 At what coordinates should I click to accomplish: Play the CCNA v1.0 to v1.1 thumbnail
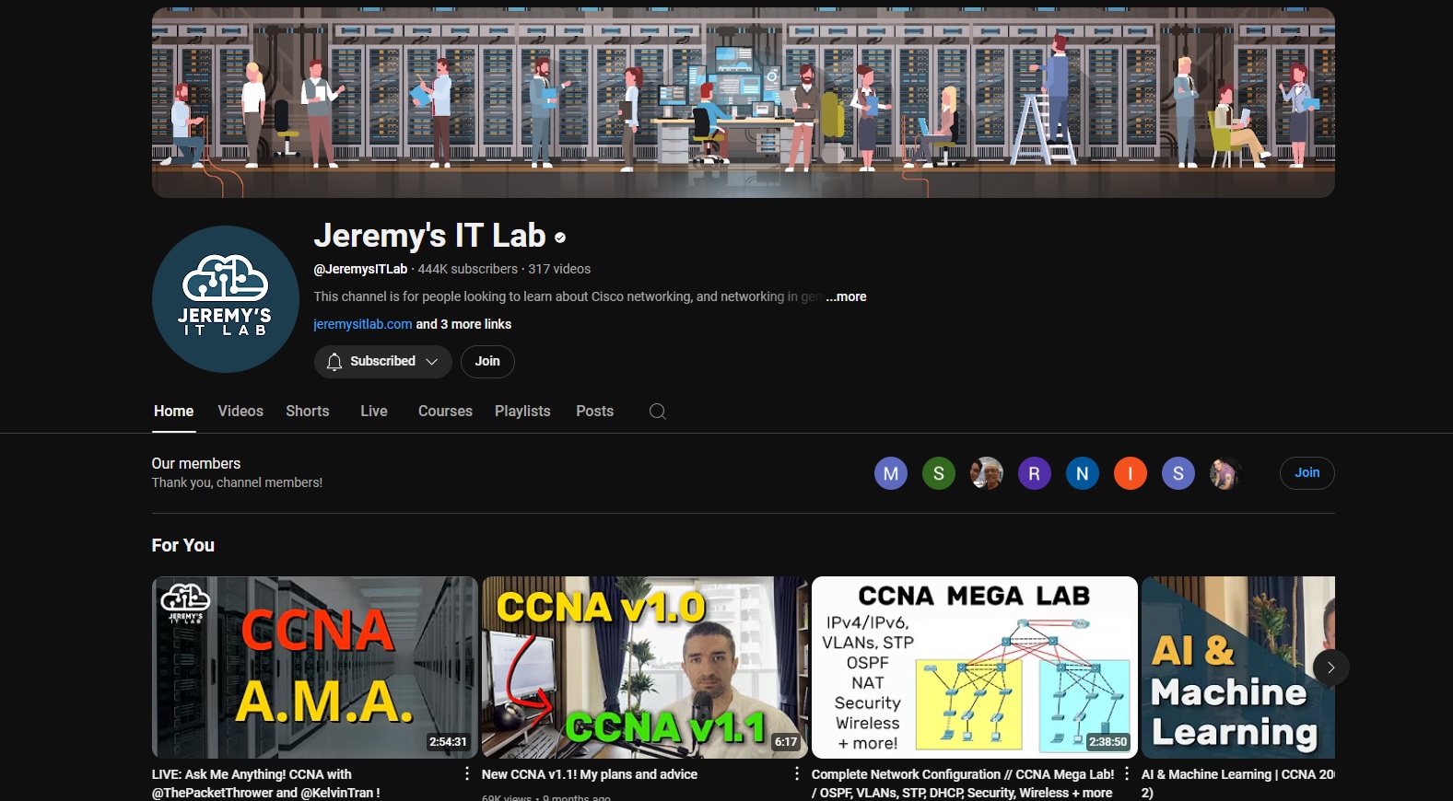[x=645, y=667]
